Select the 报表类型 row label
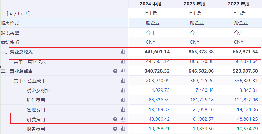Screen dimensions: 262x134 pos(10,33)
